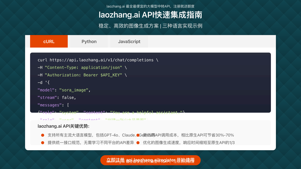Click the bullet about 优化的图像生成速度

pos(185,143)
